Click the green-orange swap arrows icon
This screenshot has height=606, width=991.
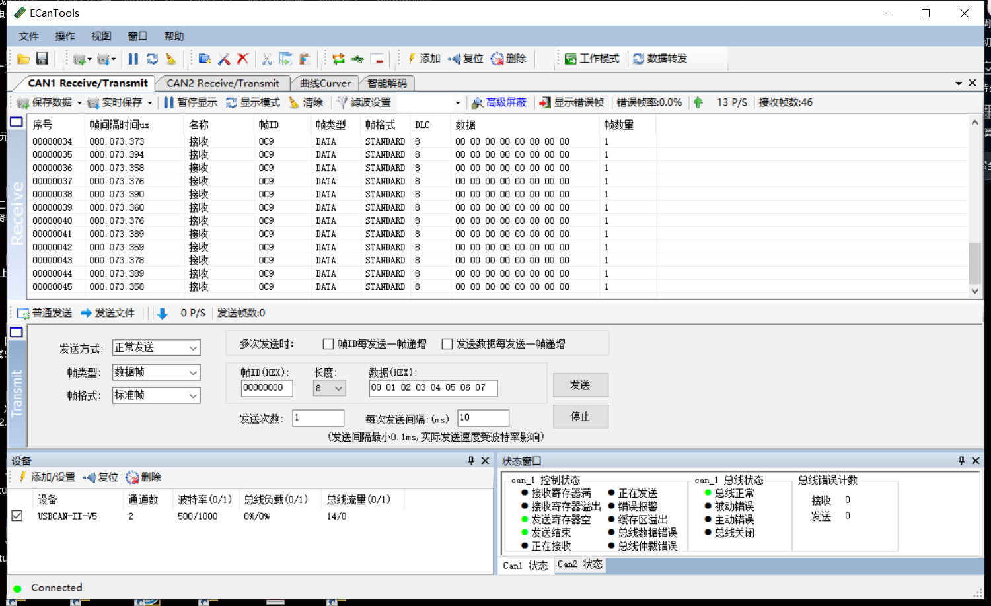[339, 59]
